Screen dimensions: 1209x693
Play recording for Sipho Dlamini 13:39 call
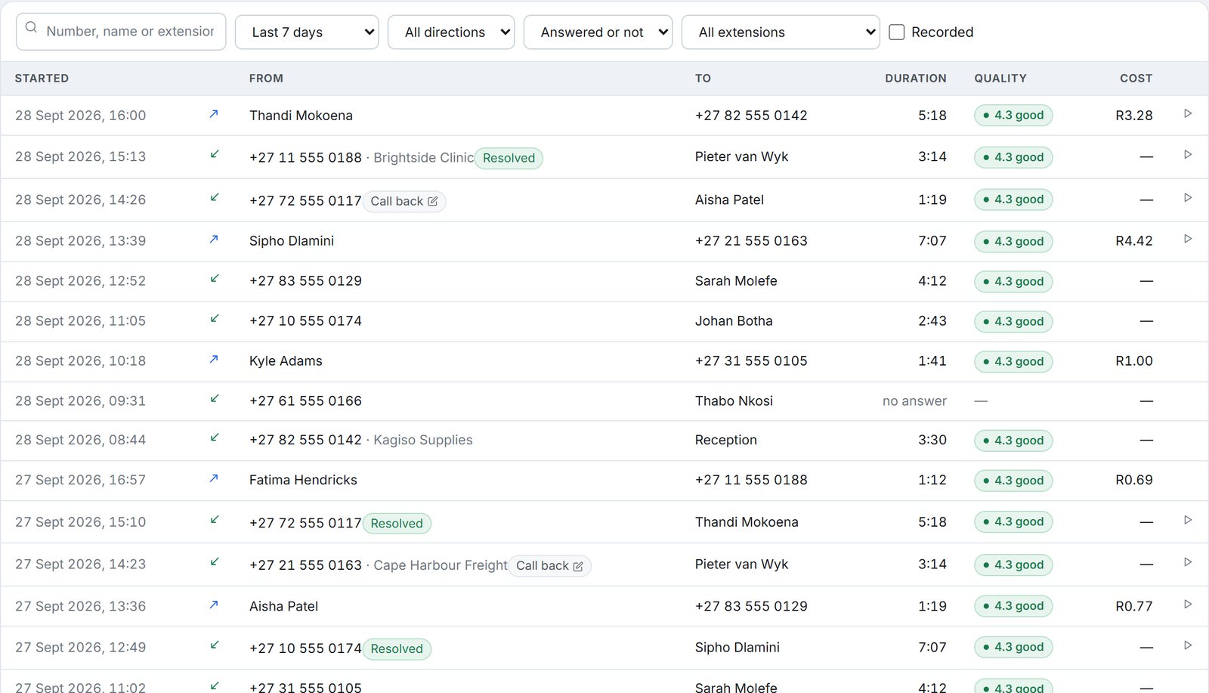pos(1188,239)
